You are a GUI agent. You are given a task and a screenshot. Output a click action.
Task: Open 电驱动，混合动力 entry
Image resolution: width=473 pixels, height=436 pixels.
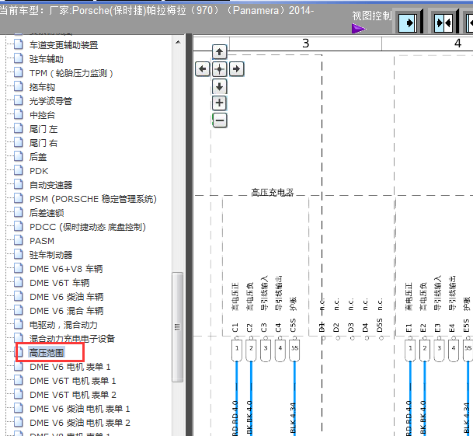tap(64, 325)
